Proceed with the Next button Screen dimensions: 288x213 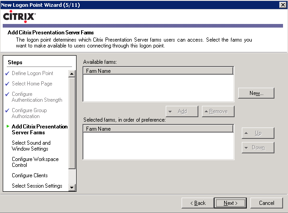tap(230, 203)
